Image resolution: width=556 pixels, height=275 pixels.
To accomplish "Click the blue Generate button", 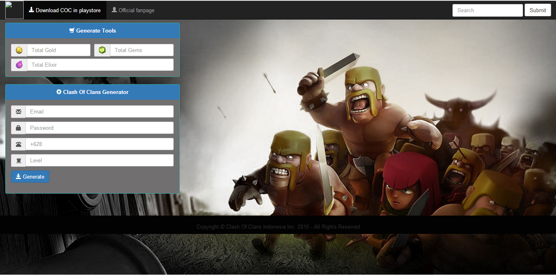I will pos(30,177).
